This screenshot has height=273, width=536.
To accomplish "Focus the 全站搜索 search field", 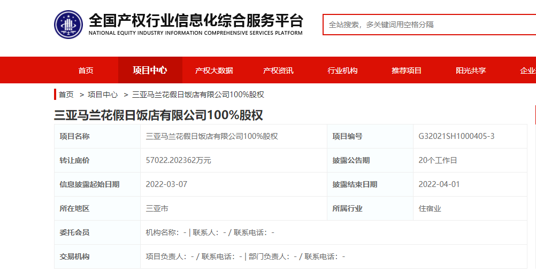I will [x=428, y=25].
